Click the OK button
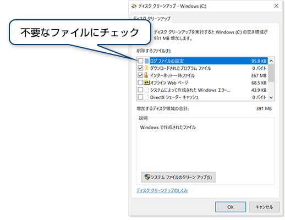The height and width of the screenshot is (220, 285). (231, 207)
